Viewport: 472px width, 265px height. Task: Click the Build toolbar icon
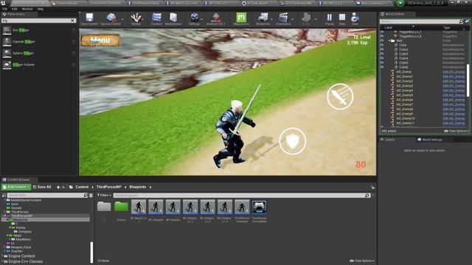(306, 19)
